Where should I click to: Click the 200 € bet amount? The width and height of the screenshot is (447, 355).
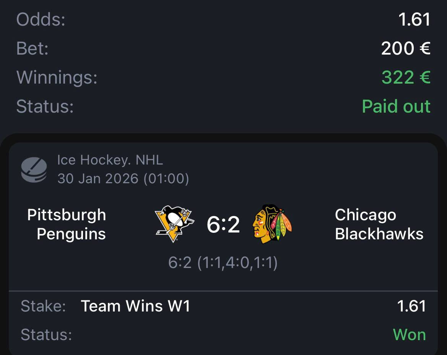[406, 48]
